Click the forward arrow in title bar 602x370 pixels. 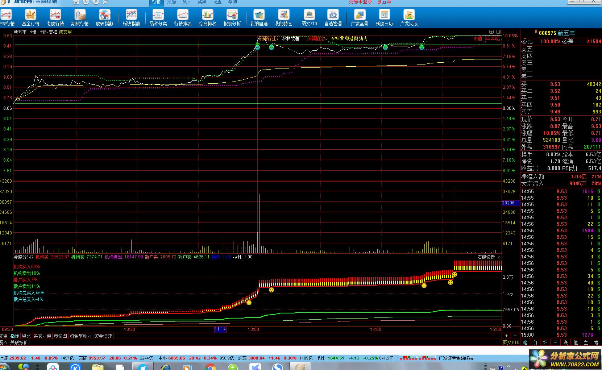(x=96, y=2)
